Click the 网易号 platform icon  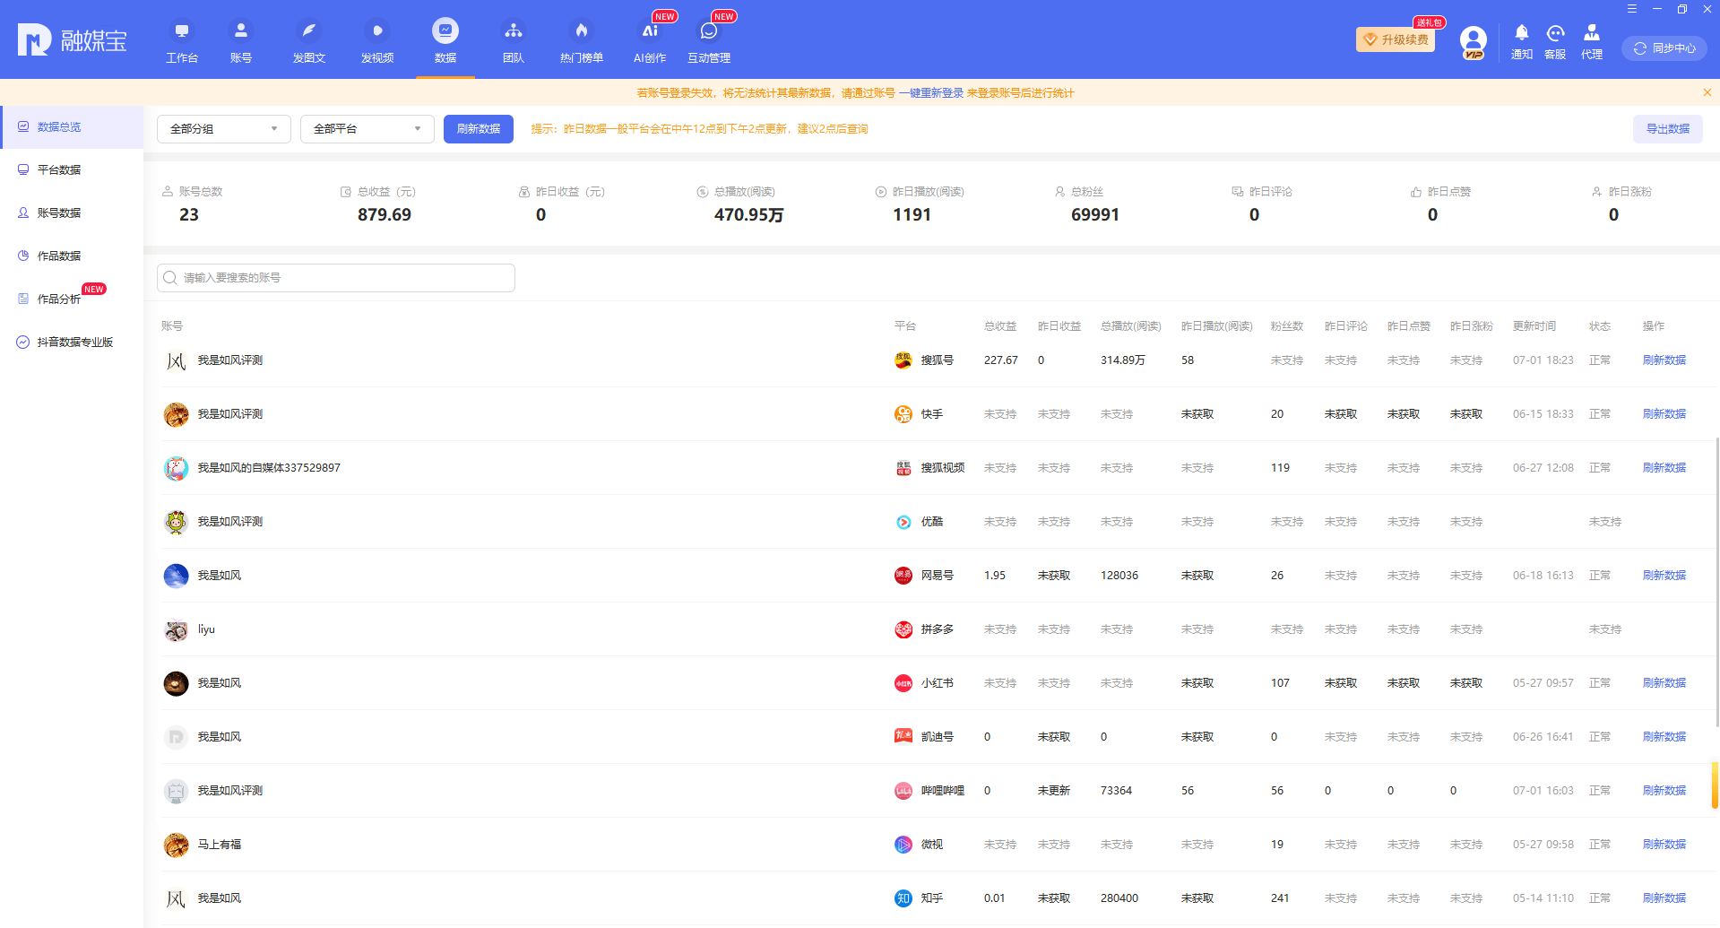(x=903, y=576)
